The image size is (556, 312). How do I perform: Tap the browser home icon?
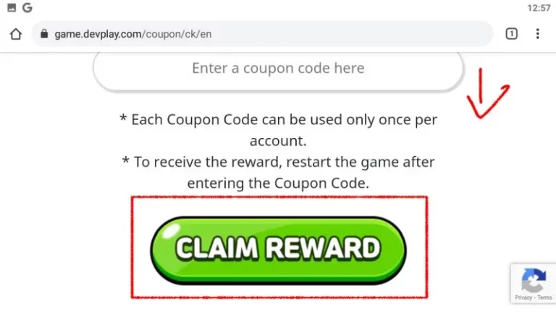coord(16,34)
